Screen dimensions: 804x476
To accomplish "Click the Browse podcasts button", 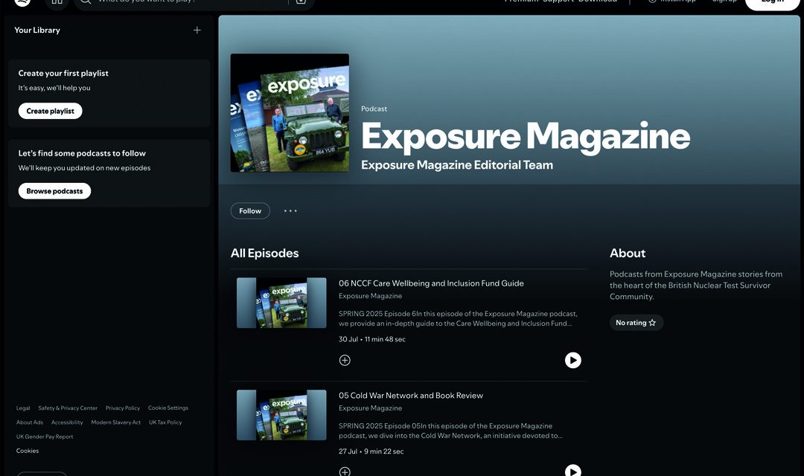I will pyautogui.click(x=54, y=190).
